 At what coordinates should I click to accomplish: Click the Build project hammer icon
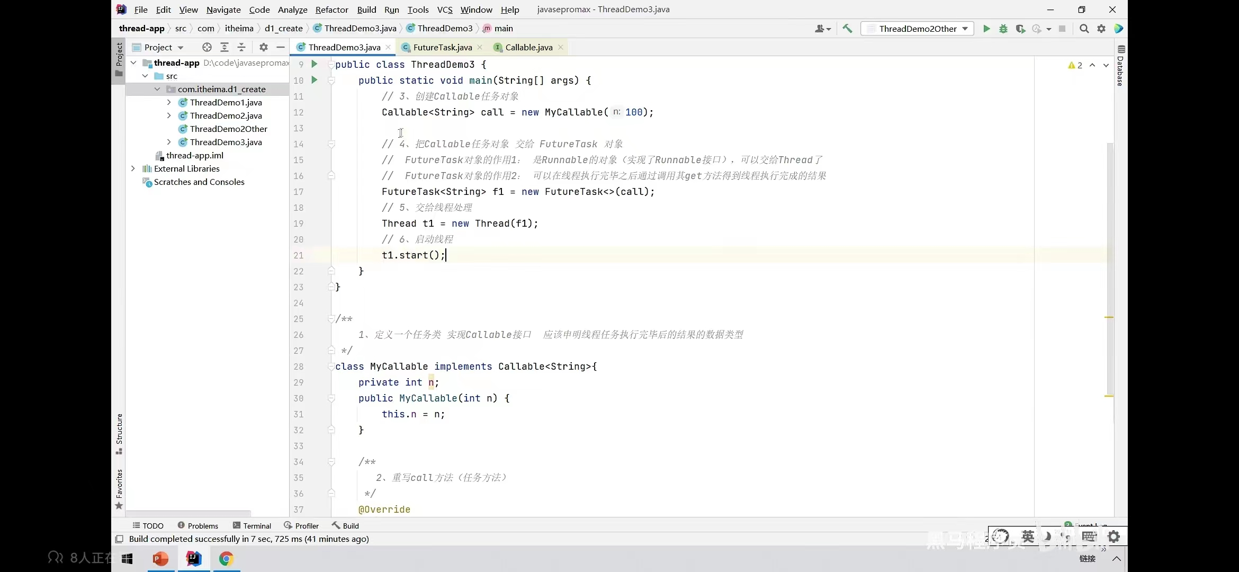pyautogui.click(x=847, y=29)
